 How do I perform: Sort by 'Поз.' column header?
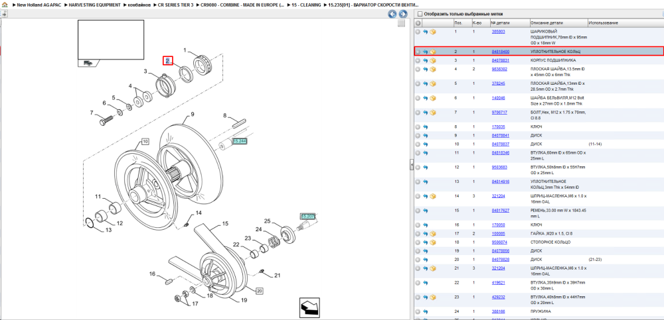click(461, 23)
